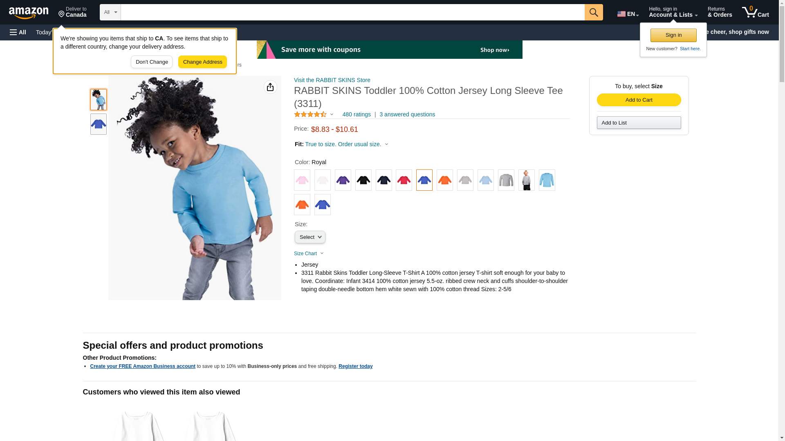
Task: Select the pink color swatch
Action: [x=302, y=180]
